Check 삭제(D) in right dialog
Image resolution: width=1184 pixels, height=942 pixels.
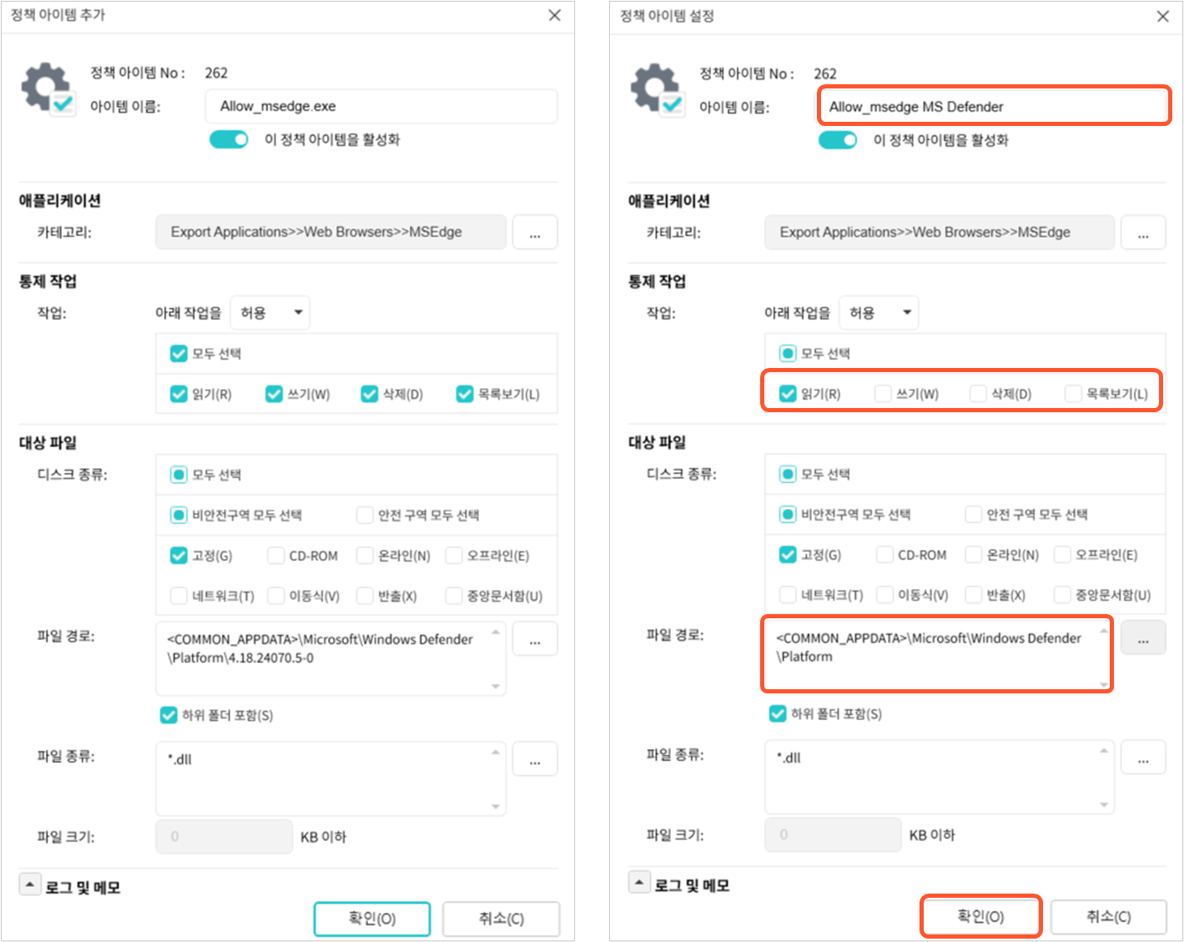click(978, 393)
